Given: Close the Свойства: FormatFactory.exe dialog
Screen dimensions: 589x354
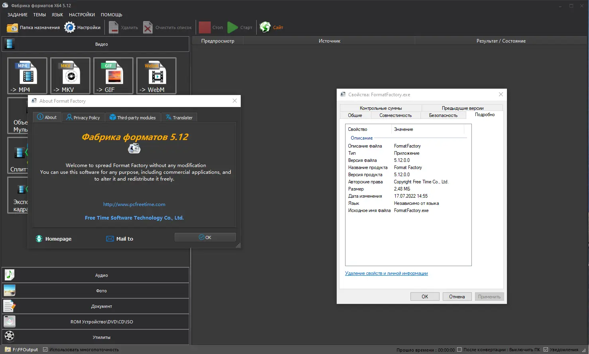Looking at the screenshot, I should point(501,94).
